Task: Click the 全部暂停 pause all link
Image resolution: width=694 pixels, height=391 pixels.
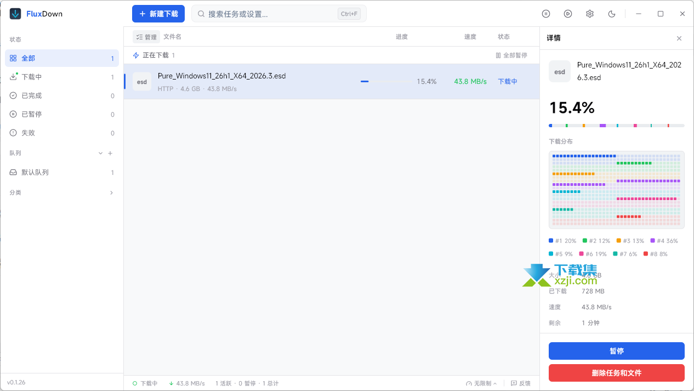Action: [x=511, y=55]
